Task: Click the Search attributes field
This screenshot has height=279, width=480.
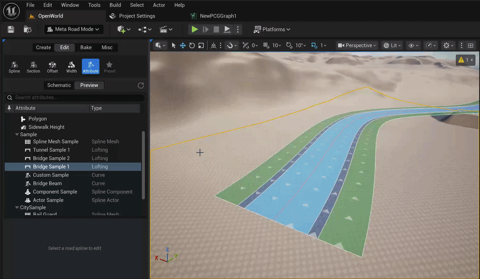Action: [x=75, y=97]
